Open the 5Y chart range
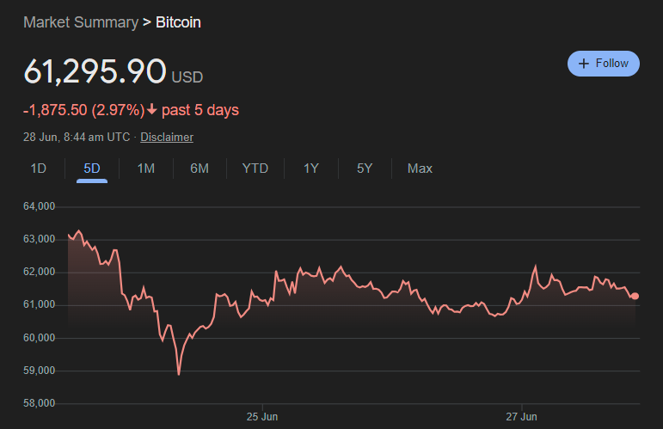 tap(365, 169)
